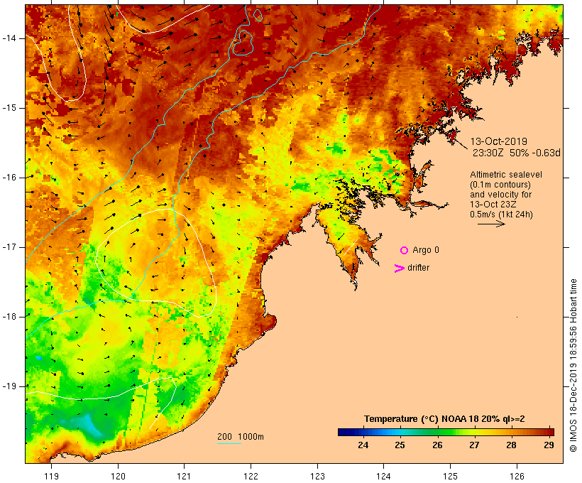Viewport: 582px width, 483px height.
Task: Click the '(0.1m contours)' caption line
Action: pos(500,185)
